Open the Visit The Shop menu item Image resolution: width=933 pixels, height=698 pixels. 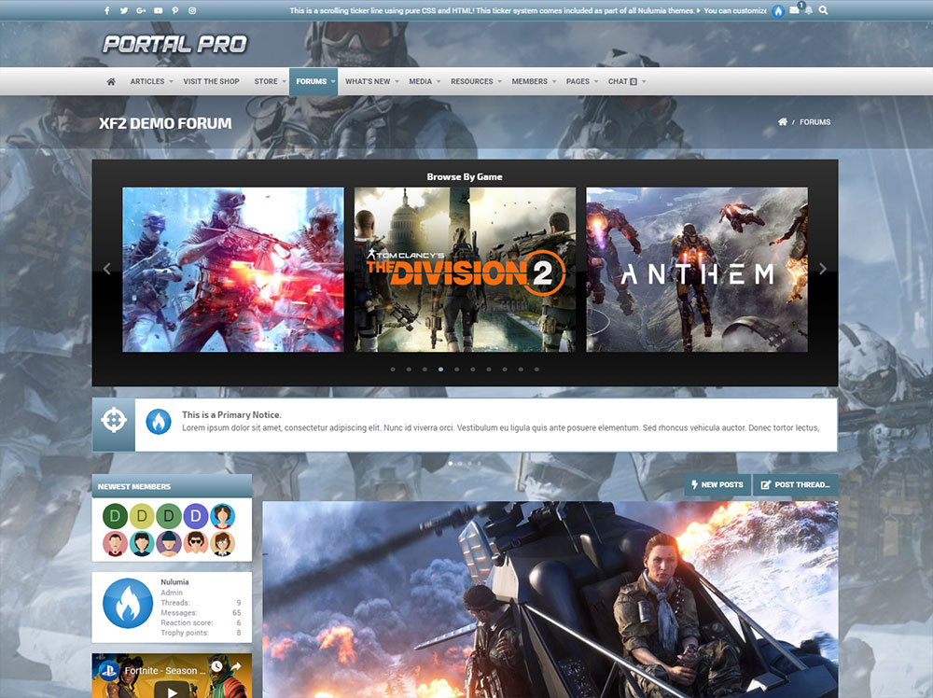point(211,81)
